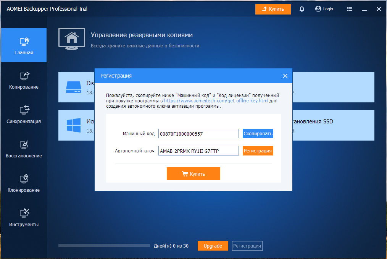Click the home monitor header icon

point(72,39)
